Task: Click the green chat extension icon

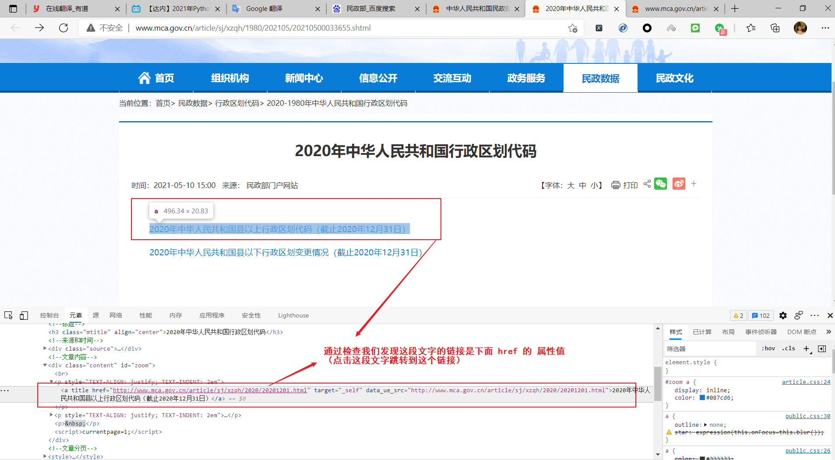Action: click(695, 28)
